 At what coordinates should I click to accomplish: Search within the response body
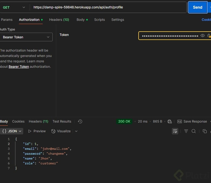[194, 131]
